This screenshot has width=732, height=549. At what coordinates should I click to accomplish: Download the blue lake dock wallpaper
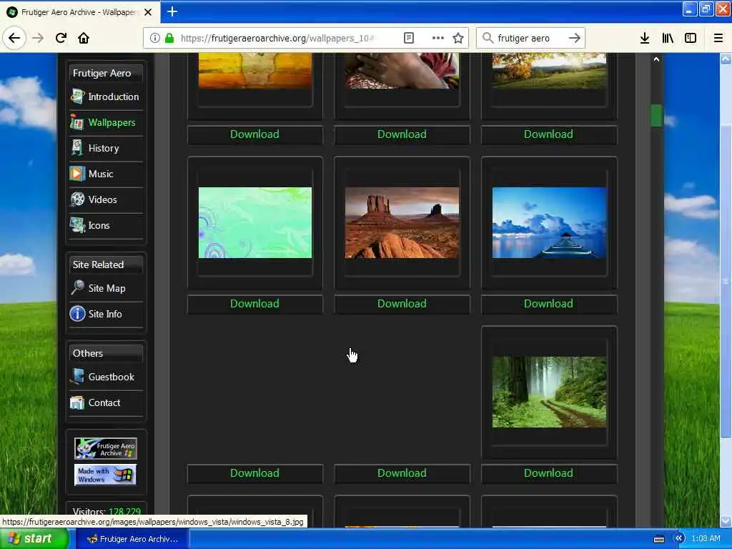[x=548, y=303]
